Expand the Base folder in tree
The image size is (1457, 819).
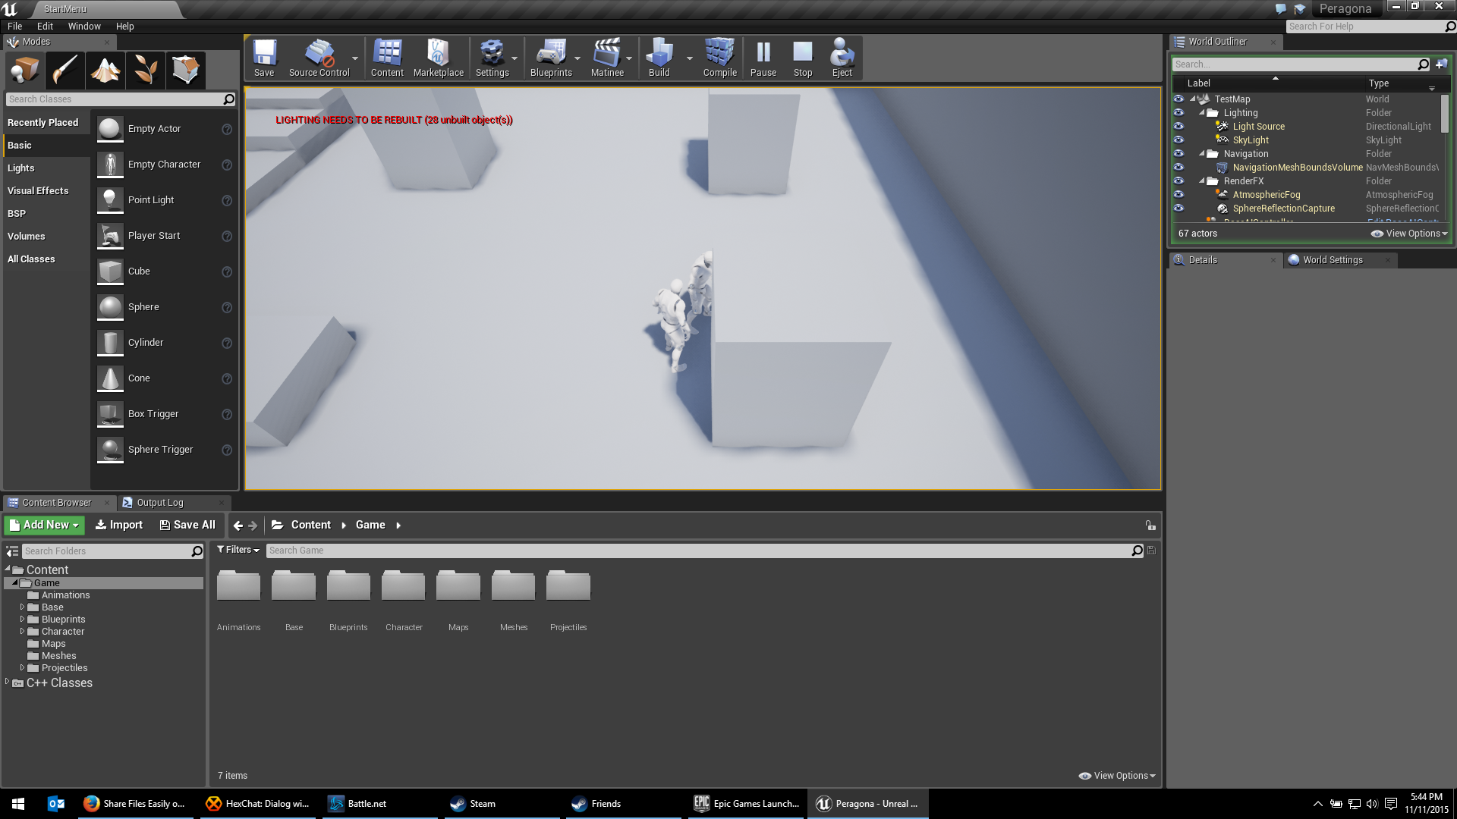click(22, 607)
